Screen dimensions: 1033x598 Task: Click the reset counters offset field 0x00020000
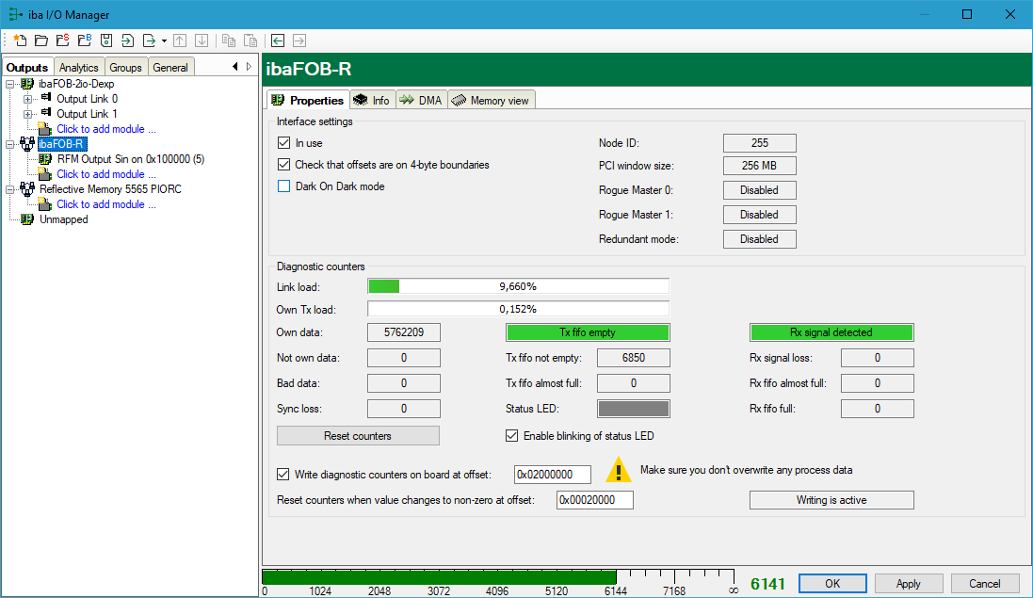click(594, 500)
